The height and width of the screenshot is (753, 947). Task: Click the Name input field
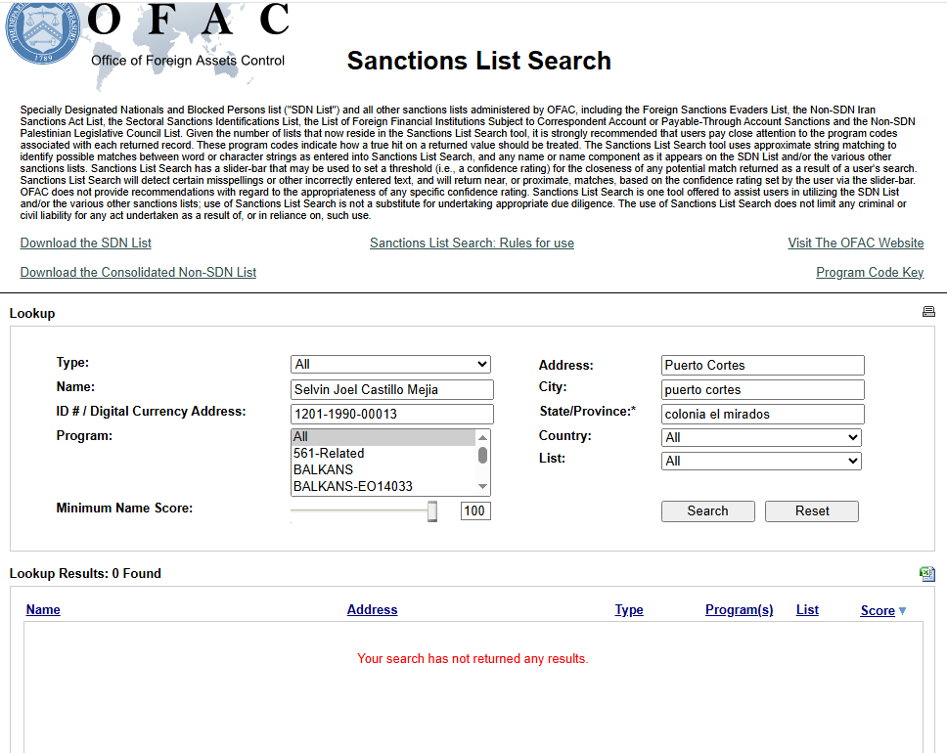coord(392,389)
